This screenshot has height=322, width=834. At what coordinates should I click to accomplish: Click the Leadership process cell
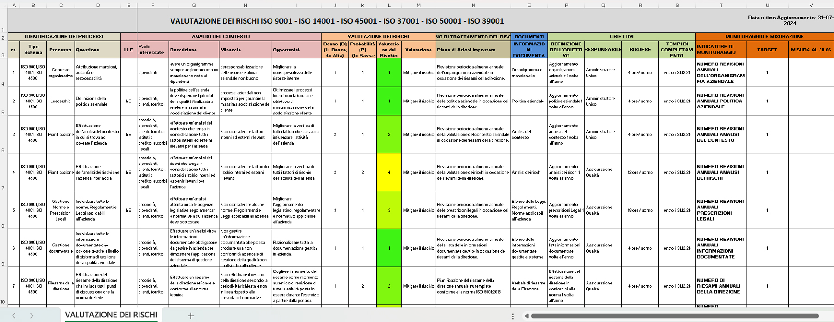(x=60, y=101)
